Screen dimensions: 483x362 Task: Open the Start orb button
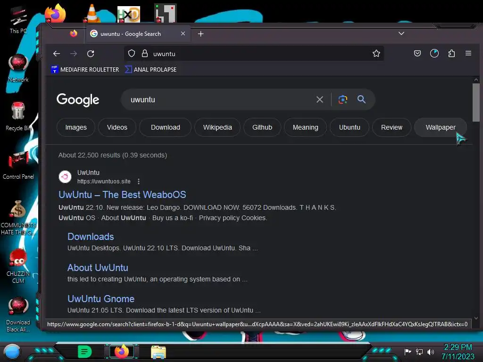(x=12, y=352)
